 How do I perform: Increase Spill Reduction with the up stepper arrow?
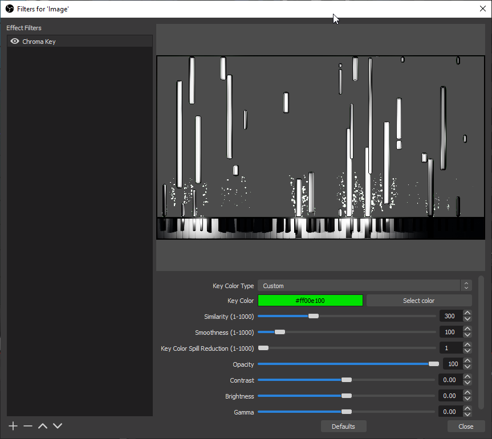(467, 345)
